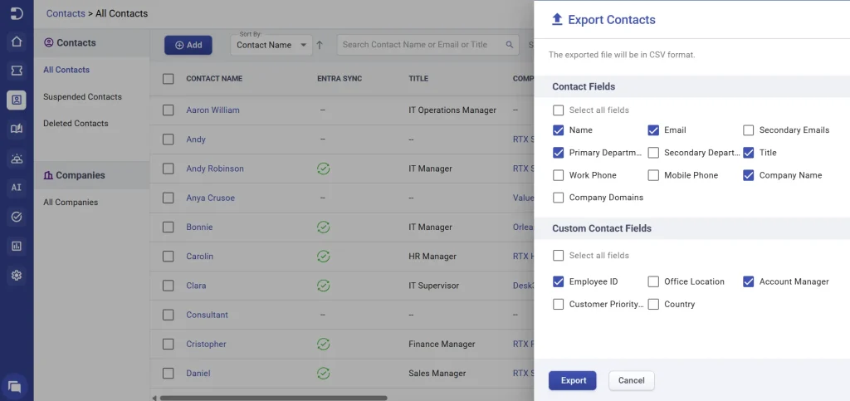
Task: Open the Sort By Contact Name dropdown
Action: (x=271, y=45)
